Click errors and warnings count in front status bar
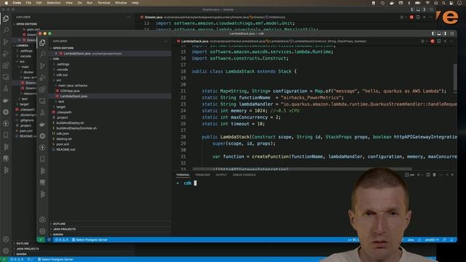466x262 pixels. pyautogui.click(x=62, y=239)
